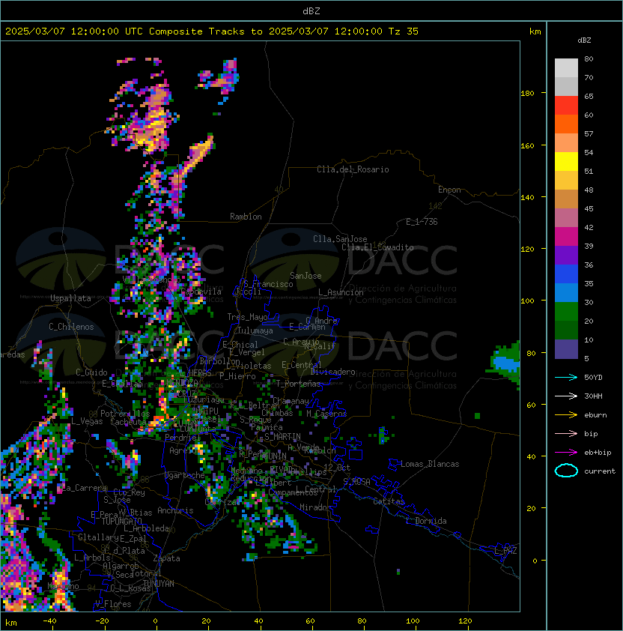Viewport: 623px width, 631px height.
Task: Click the dBZ title at the top
Action: 311,11
